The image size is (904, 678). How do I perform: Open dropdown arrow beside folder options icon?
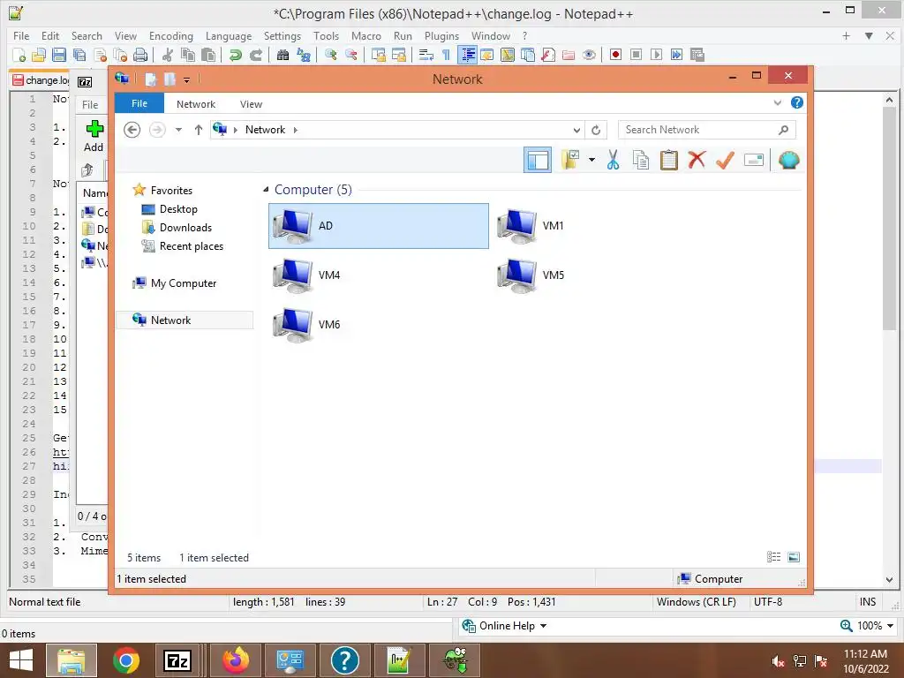pos(591,160)
